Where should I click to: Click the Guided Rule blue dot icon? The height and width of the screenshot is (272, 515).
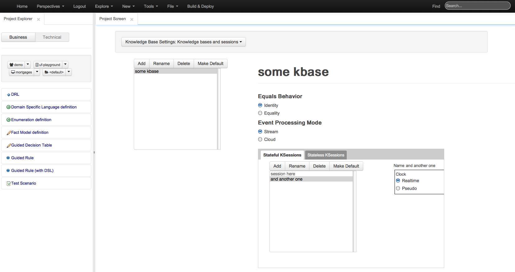8,158
